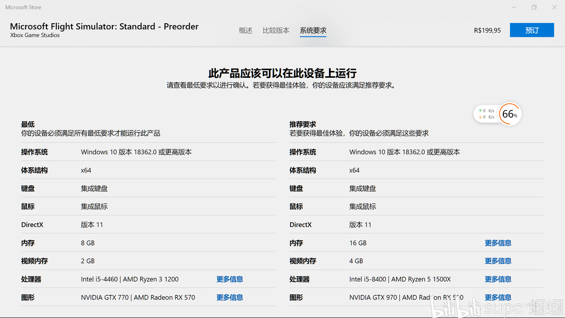Click the price R$199,95
Viewport: 565px width, 318px height.
coord(487,31)
